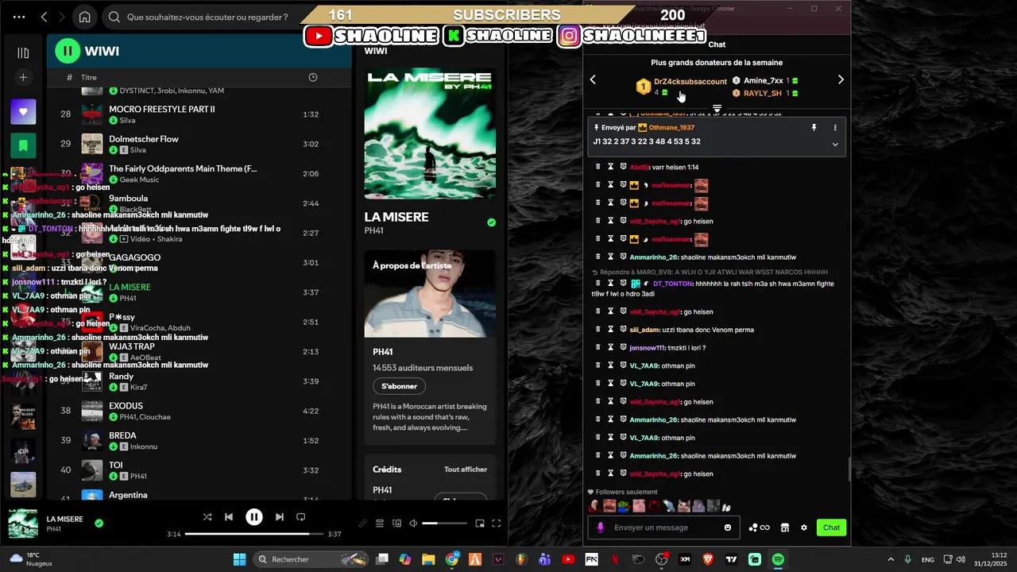Viewport: 1017px width, 572px height.
Task: Click the song progress bar
Action: click(254, 534)
